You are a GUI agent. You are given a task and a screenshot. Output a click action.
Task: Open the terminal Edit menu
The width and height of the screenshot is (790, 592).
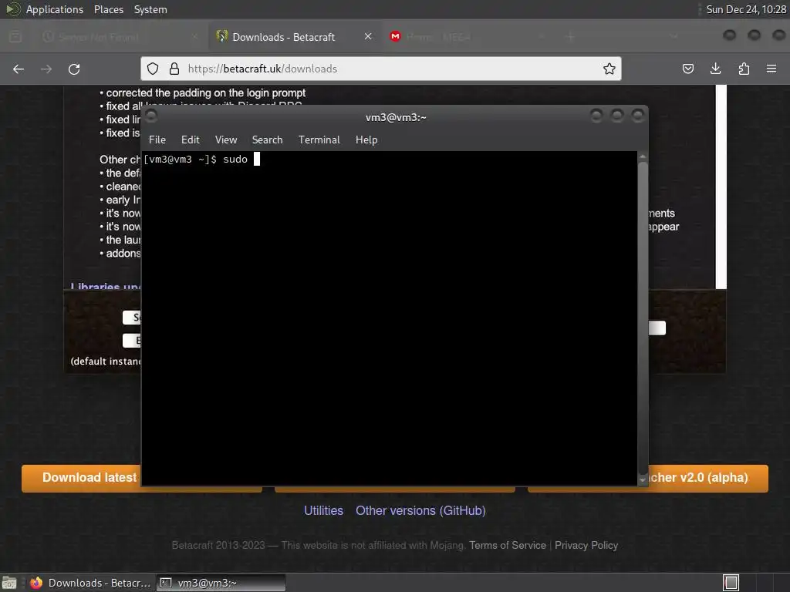191,140
